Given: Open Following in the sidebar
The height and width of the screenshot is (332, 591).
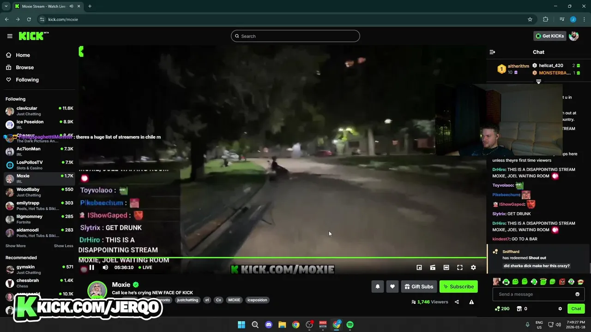Looking at the screenshot, I should click(27, 80).
